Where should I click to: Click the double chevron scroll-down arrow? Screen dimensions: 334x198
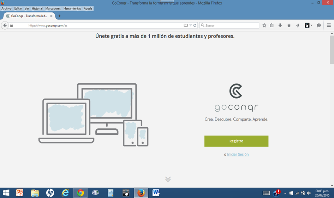click(x=168, y=179)
